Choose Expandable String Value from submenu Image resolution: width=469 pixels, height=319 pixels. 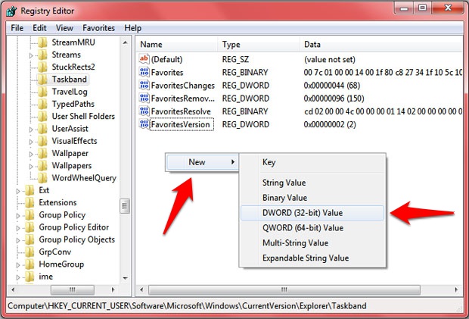[x=312, y=258]
